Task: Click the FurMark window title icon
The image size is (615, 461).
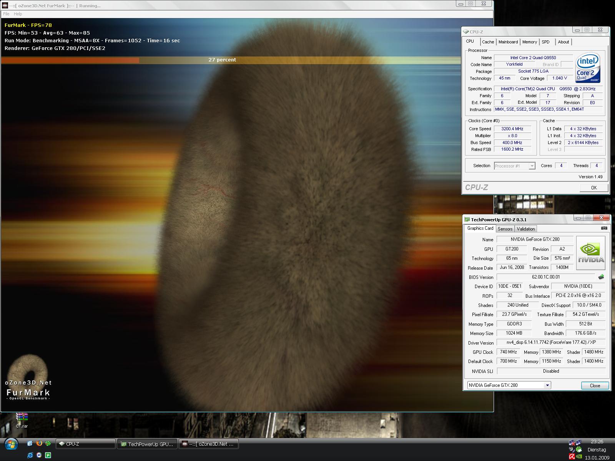Action: click(x=5, y=5)
